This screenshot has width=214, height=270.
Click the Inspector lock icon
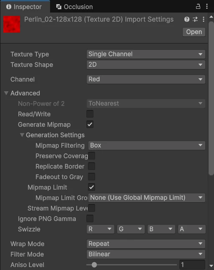[x=198, y=7]
